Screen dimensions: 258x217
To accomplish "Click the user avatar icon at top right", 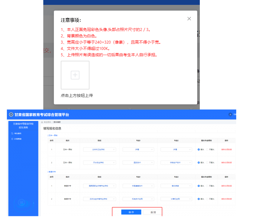I will tap(230, 115).
